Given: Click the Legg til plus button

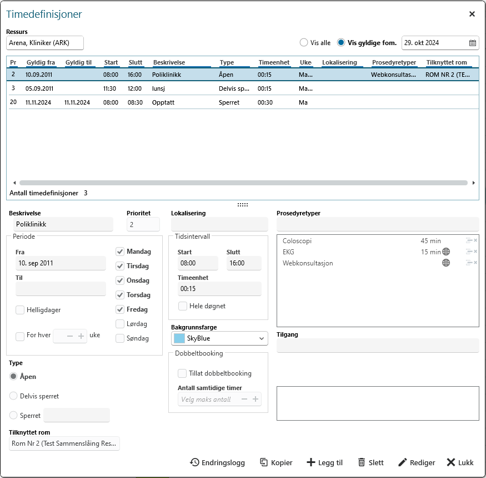Looking at the screenshot, I should (x=325, y=462).
